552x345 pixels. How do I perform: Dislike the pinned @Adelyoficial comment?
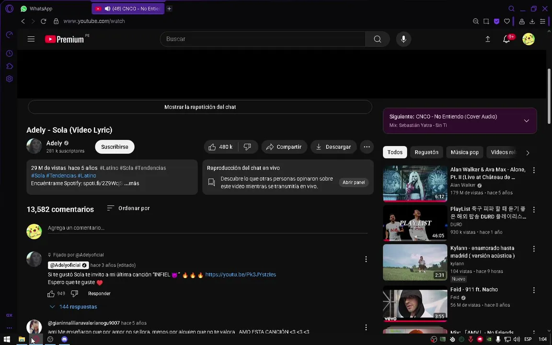(x=74, y=294)
